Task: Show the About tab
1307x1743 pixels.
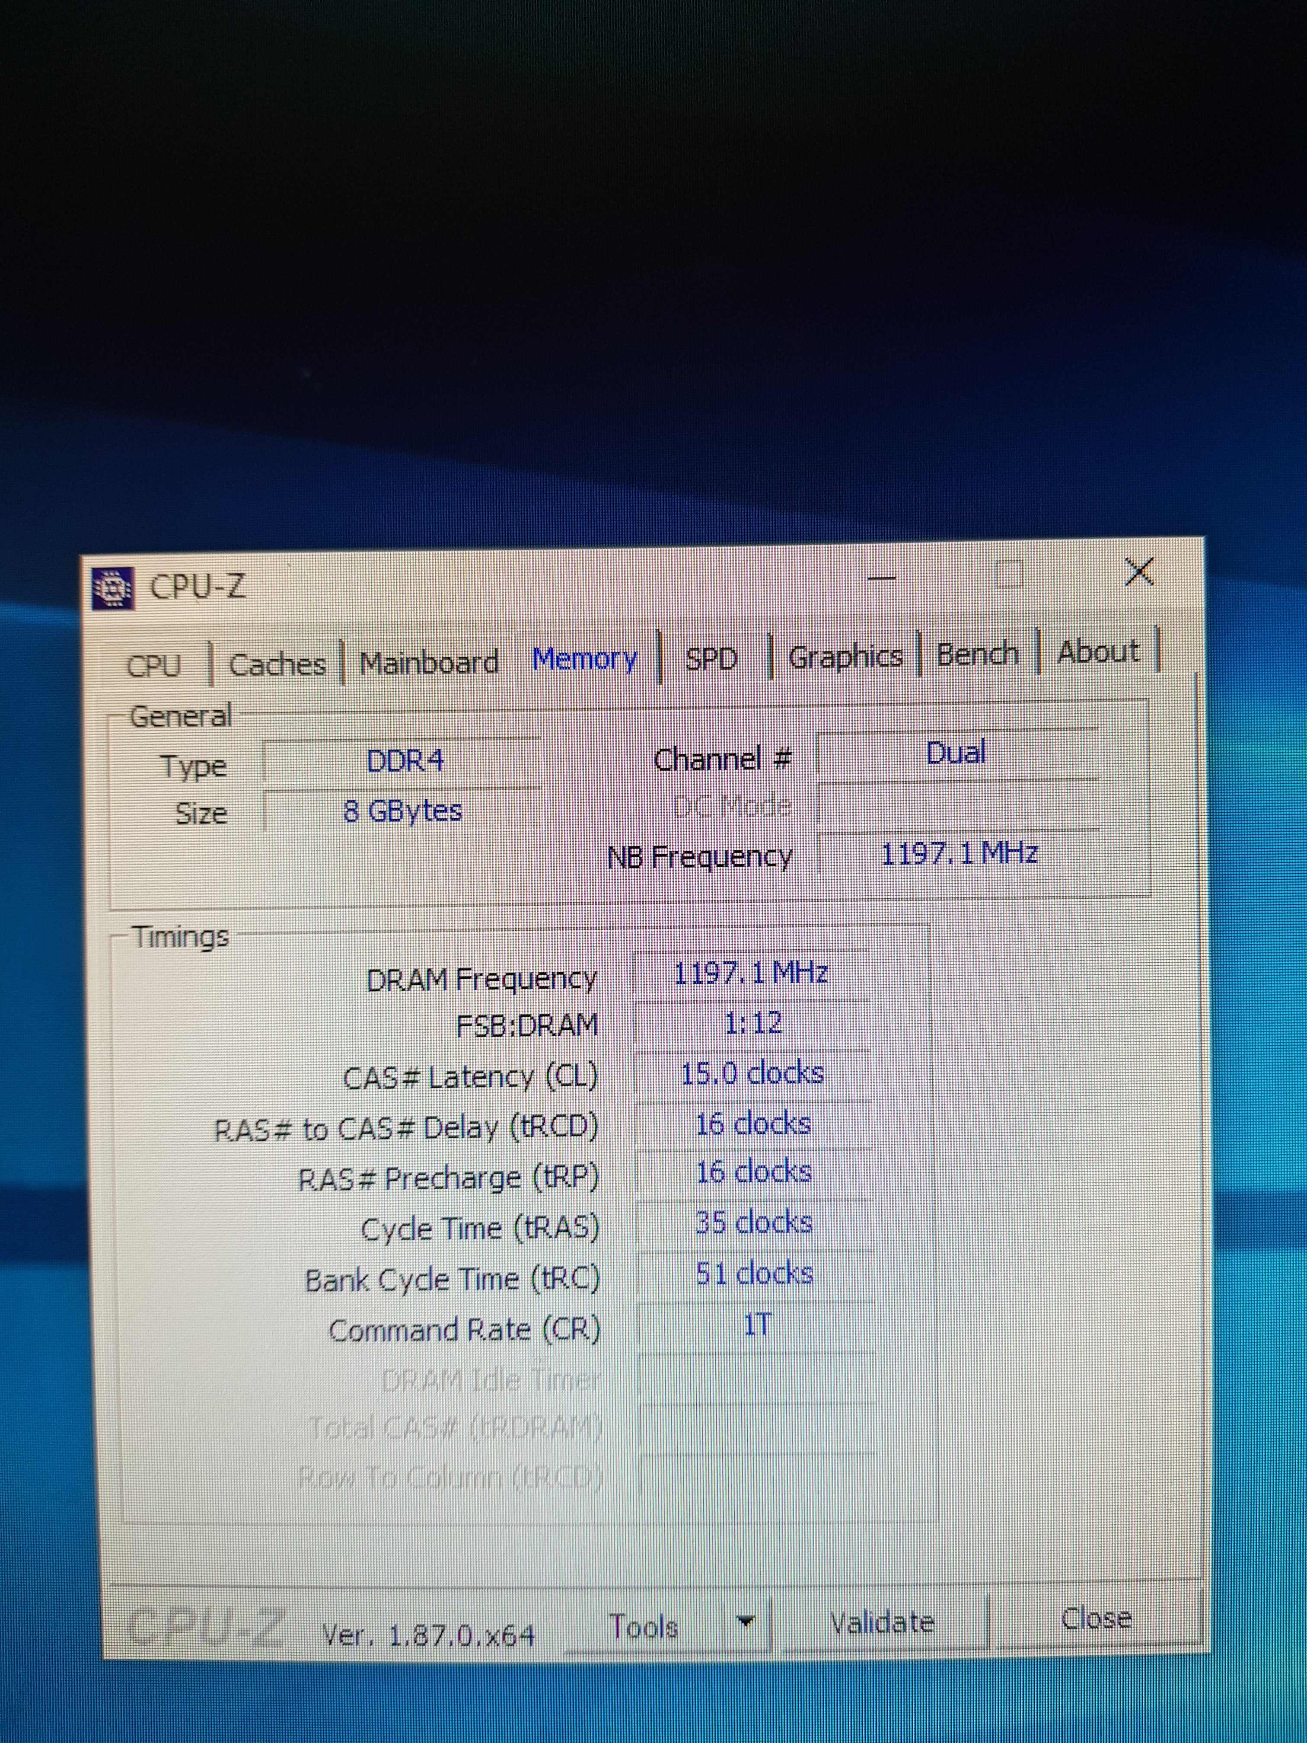Action: point(1097,651)
